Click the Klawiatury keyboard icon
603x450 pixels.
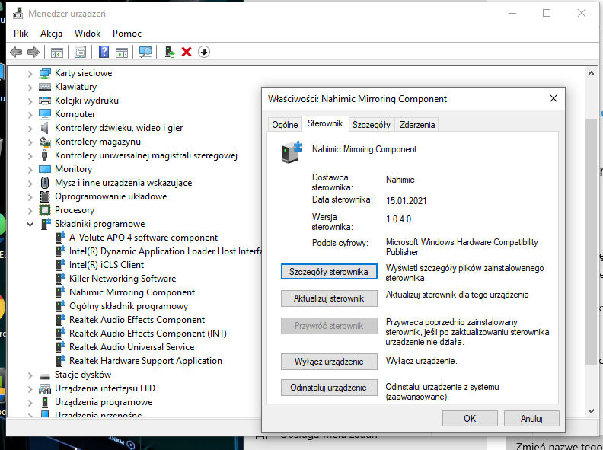coord(45,87)
